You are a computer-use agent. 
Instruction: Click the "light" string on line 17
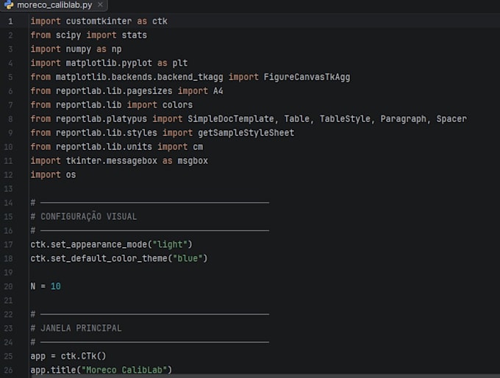click(170, 245)
